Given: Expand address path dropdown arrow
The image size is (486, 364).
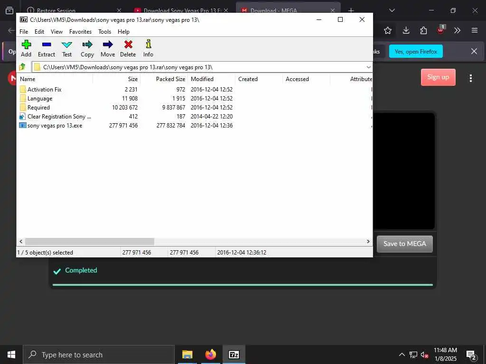Looking at the screenshot, I should coord(368,67).
